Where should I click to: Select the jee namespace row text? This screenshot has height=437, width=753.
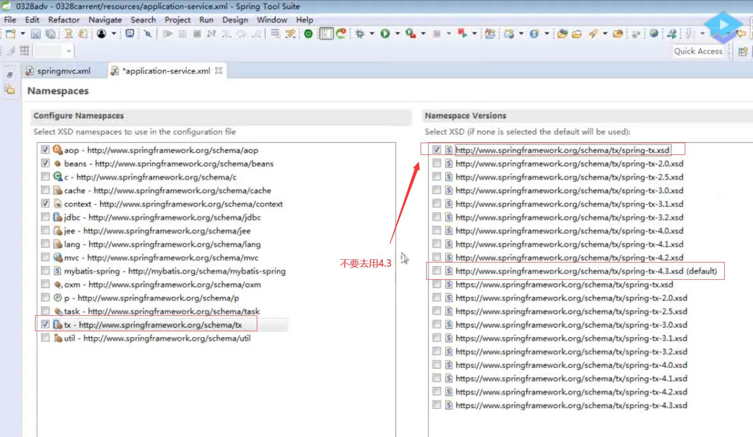[x=157, y=231]
